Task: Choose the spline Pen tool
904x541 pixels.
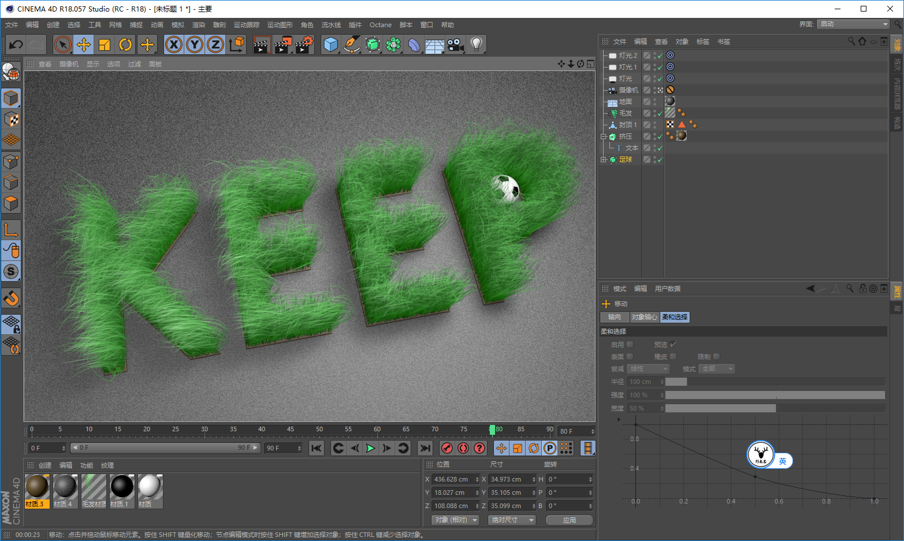Action: coord(352,44)
